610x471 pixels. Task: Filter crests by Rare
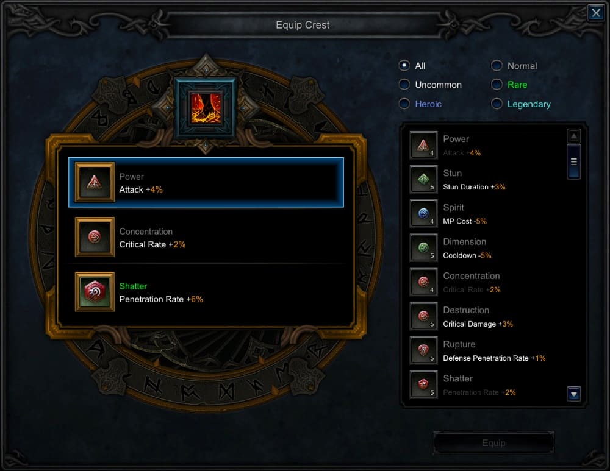point(497,84)
